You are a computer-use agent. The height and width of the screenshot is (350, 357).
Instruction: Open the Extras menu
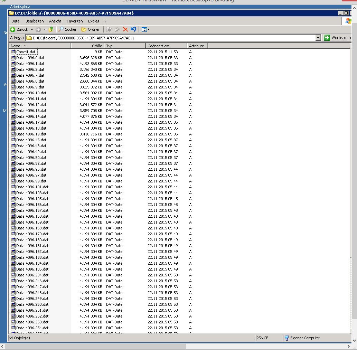(93, 21)
